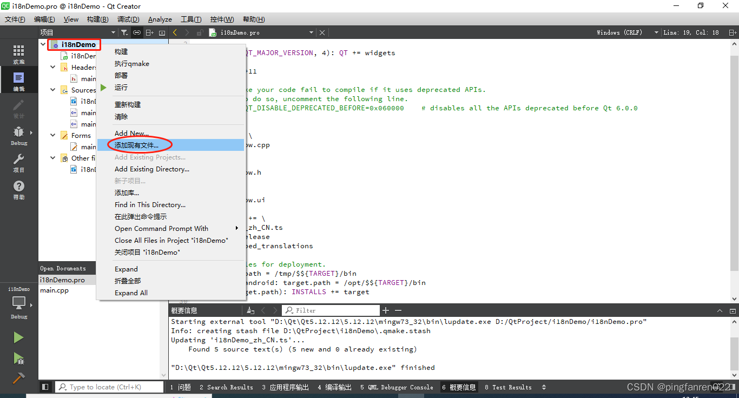Screen dimensions: 739x398
Task: Open Design (设计) mode
Action: tap(19, 108)
